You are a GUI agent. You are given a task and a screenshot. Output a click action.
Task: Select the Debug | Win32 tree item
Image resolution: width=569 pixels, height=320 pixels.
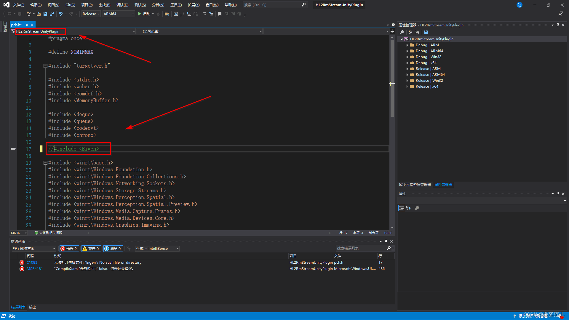pos(428,57)
